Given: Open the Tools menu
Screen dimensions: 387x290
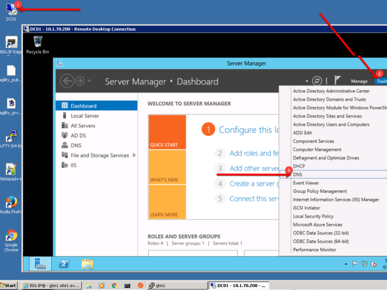Looking at the screenshot, I should point(381,81).
